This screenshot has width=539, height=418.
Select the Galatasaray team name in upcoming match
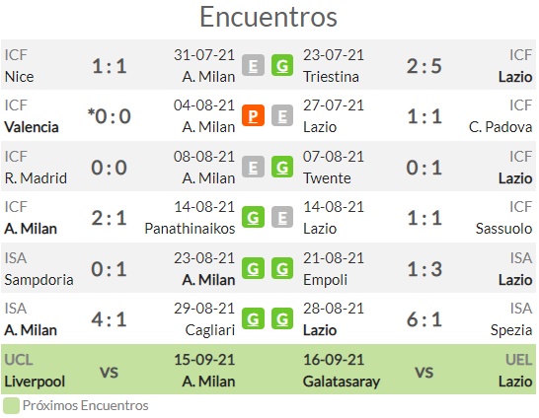click(x=342, y=382)
